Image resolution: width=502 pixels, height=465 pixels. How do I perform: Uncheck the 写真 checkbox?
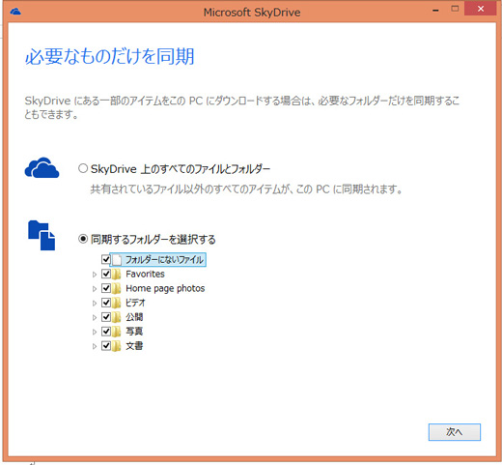click(x=106, y=332)
